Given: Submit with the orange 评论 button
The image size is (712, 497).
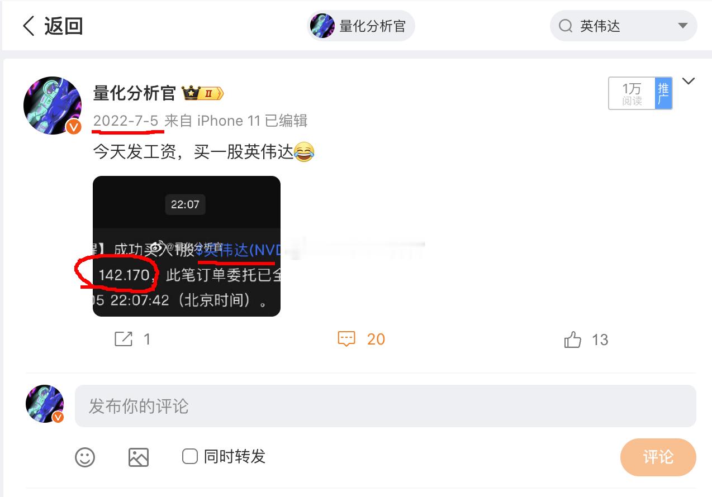Looking at the screenshot, I should [x=658, y=457].
